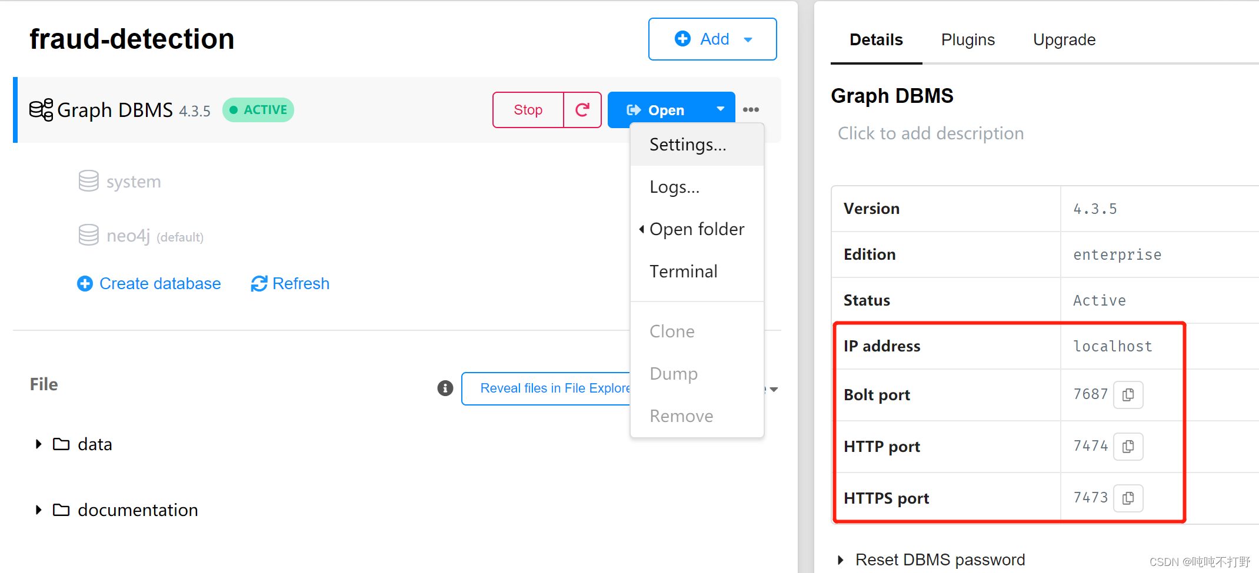
Task: Click to add description field
Action: (931, 133)
